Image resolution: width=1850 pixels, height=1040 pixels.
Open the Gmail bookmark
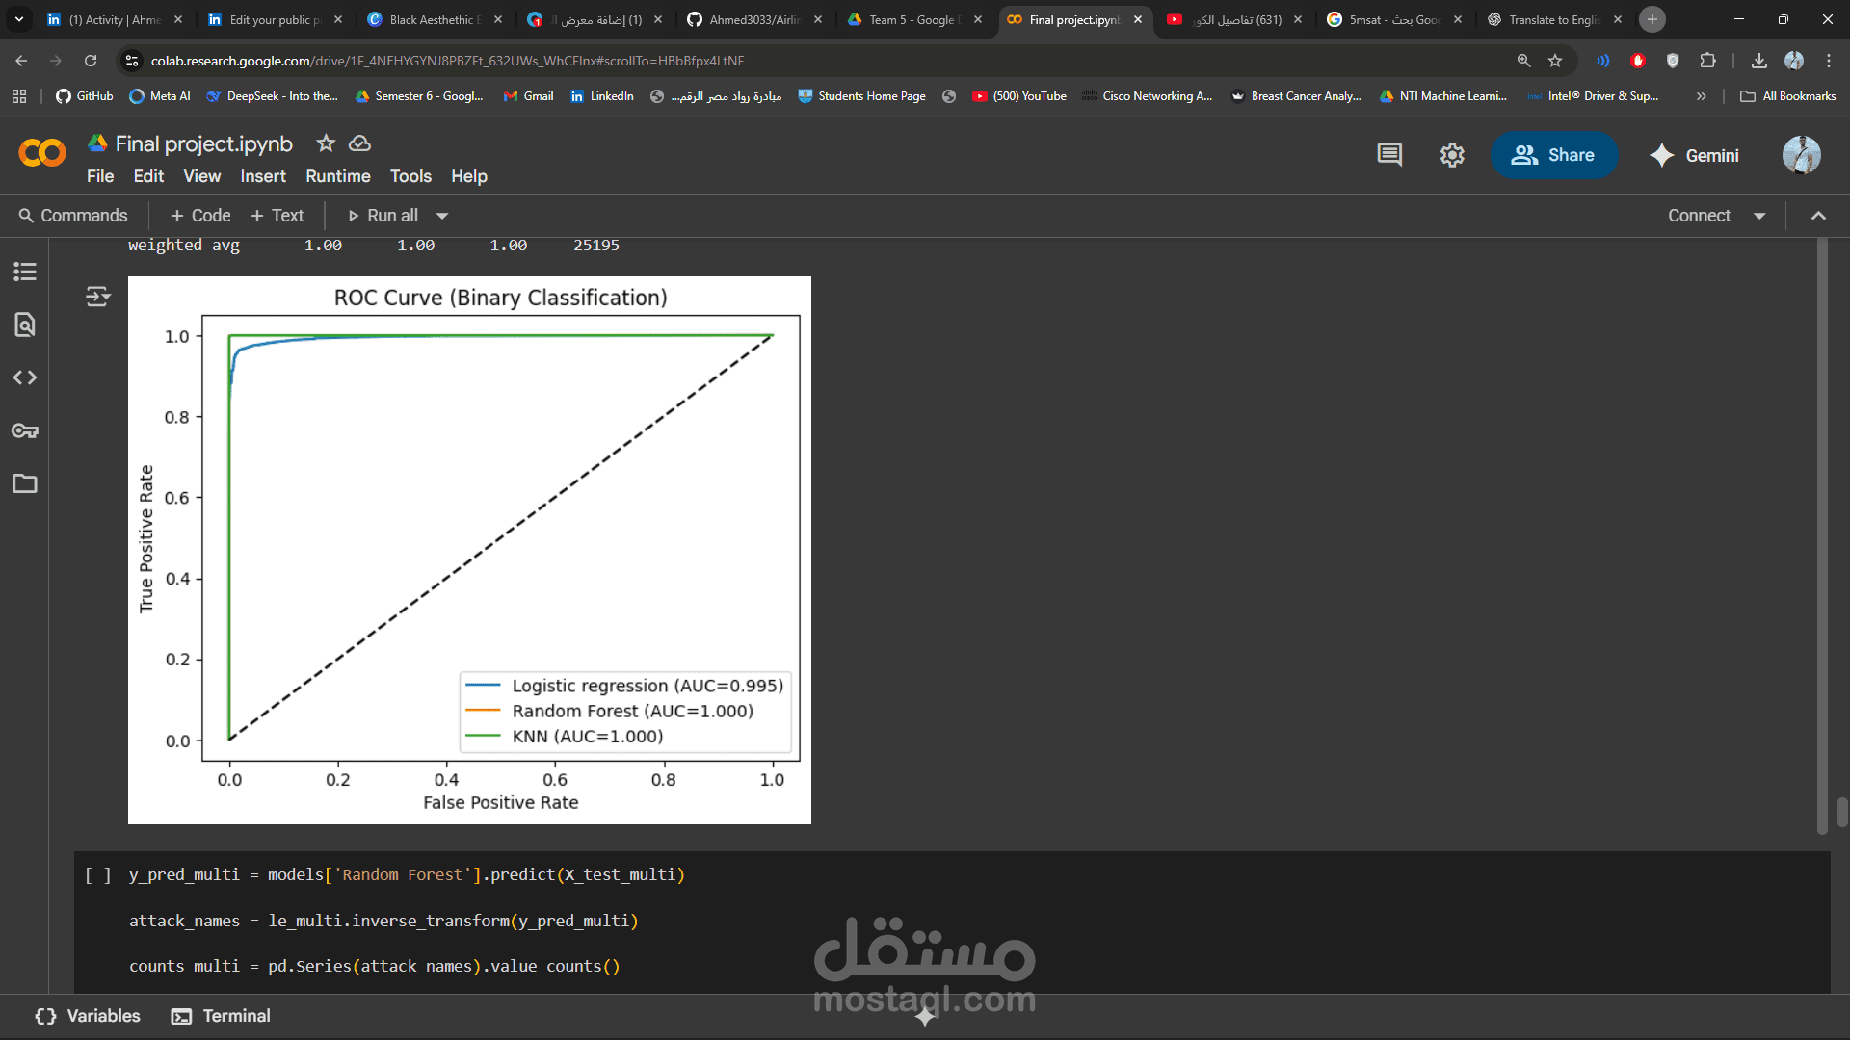[528, 96]
